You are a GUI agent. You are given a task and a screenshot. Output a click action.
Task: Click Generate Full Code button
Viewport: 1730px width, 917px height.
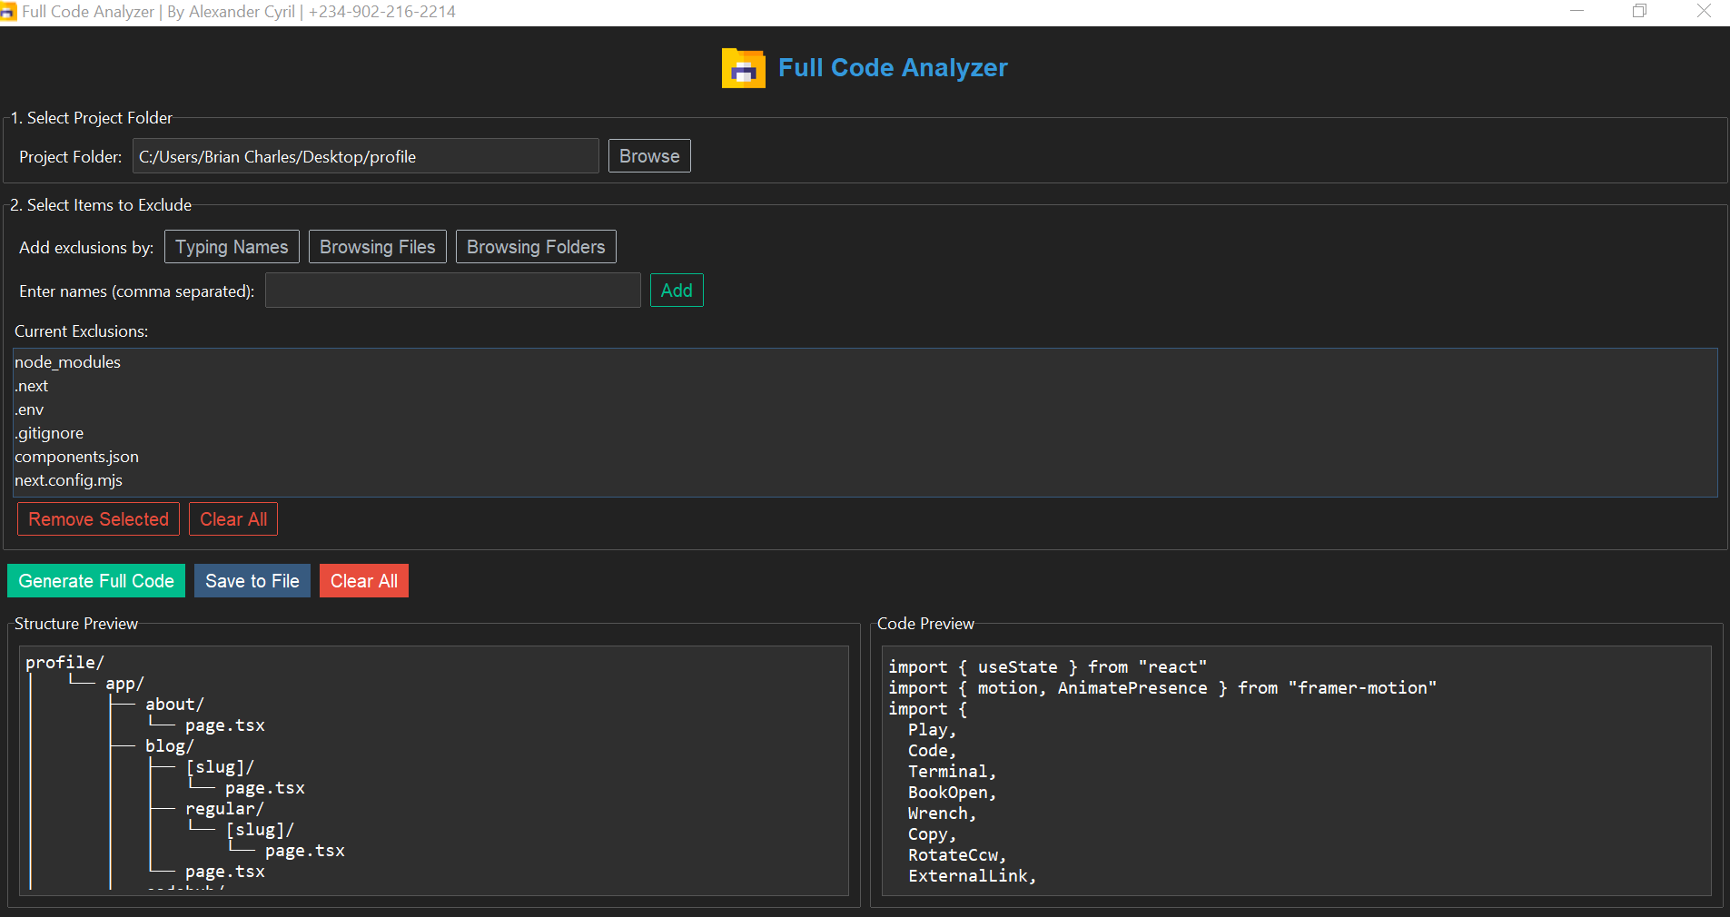pos(96,581)
